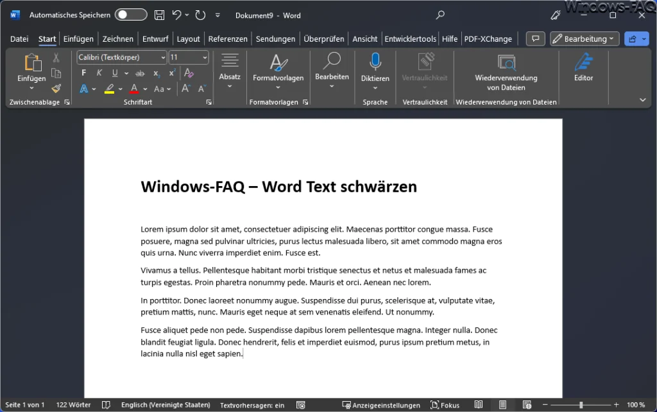Open the Datei menu

point(19,39)
